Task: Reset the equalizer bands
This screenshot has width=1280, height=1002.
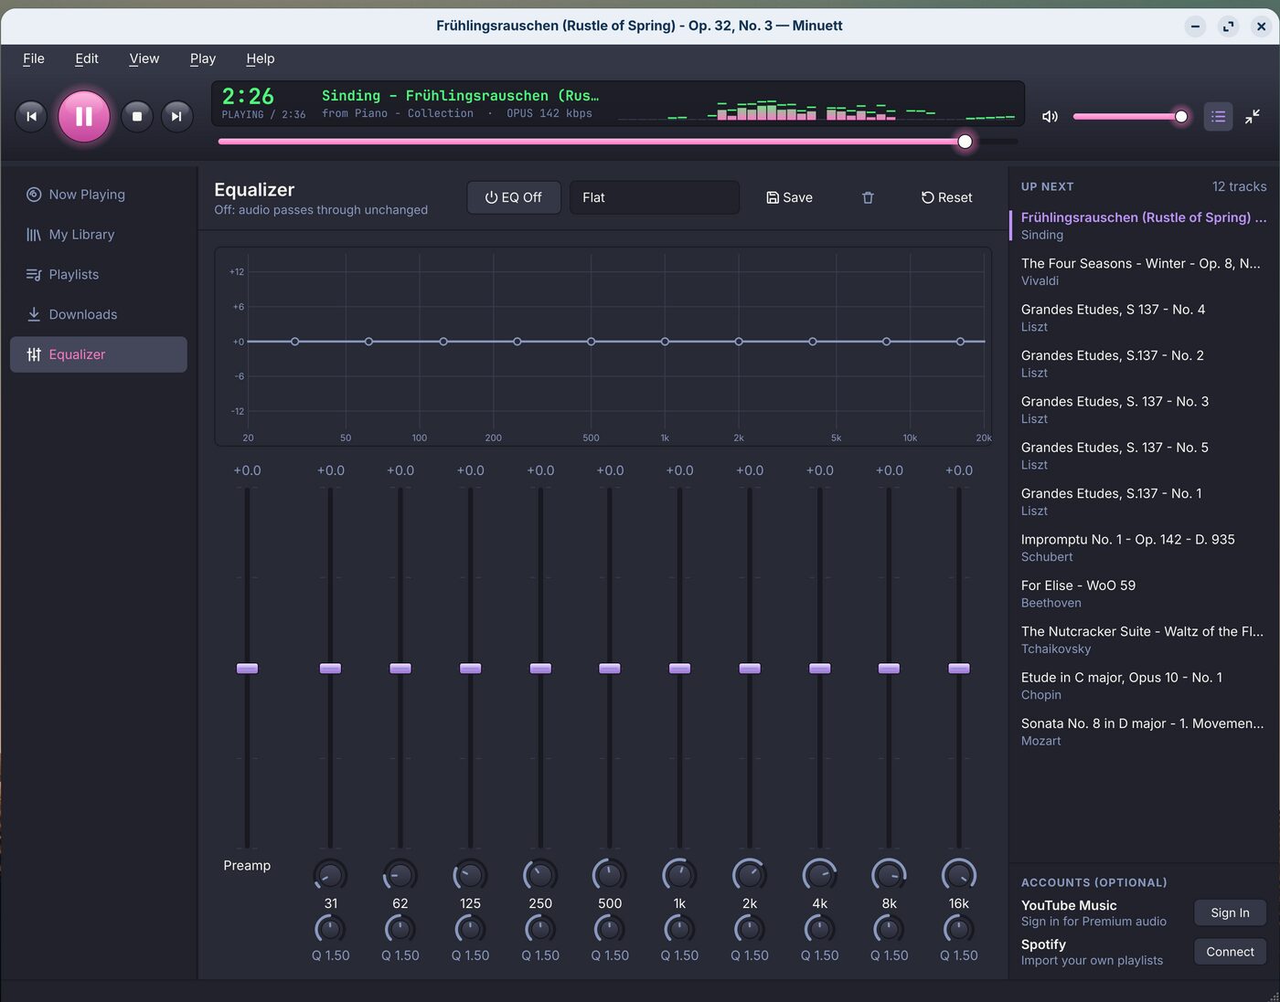Action: (946, 197)
